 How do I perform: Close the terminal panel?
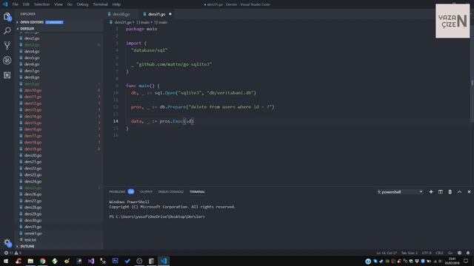469,192
